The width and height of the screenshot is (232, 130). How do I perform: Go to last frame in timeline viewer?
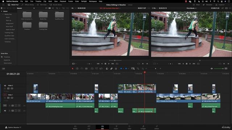click(194, 64)
